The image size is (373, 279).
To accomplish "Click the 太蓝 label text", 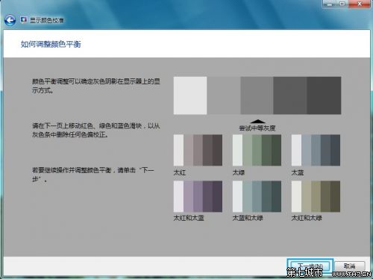I will (x=298, y=172).
